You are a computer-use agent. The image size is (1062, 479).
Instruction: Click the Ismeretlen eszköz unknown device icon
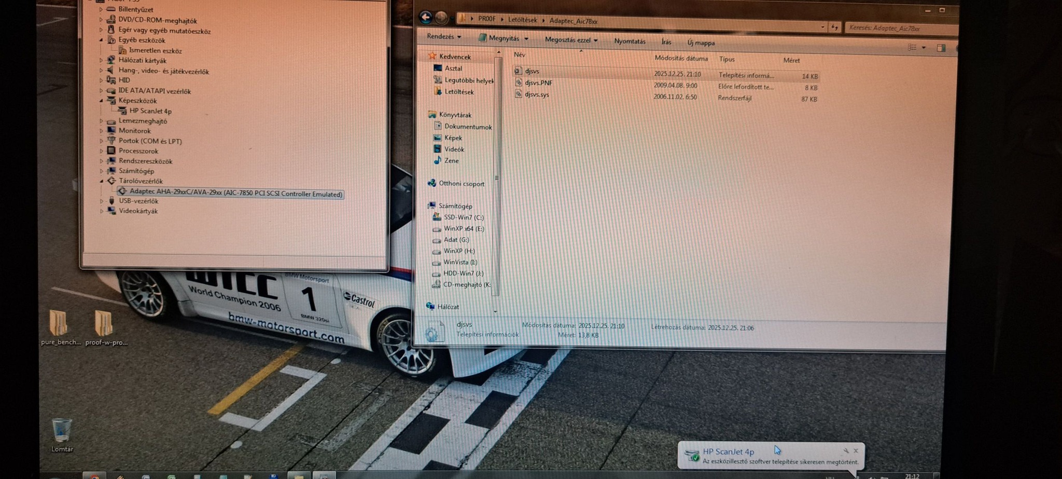coord(122,50)
